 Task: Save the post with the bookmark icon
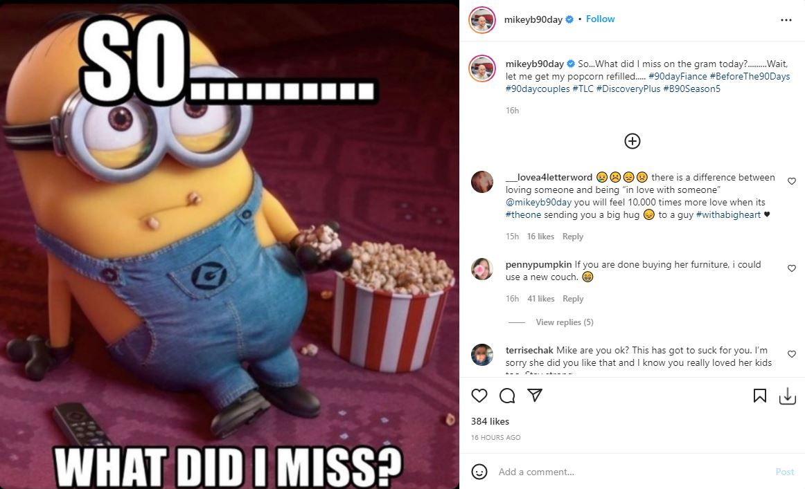point(760,396)
